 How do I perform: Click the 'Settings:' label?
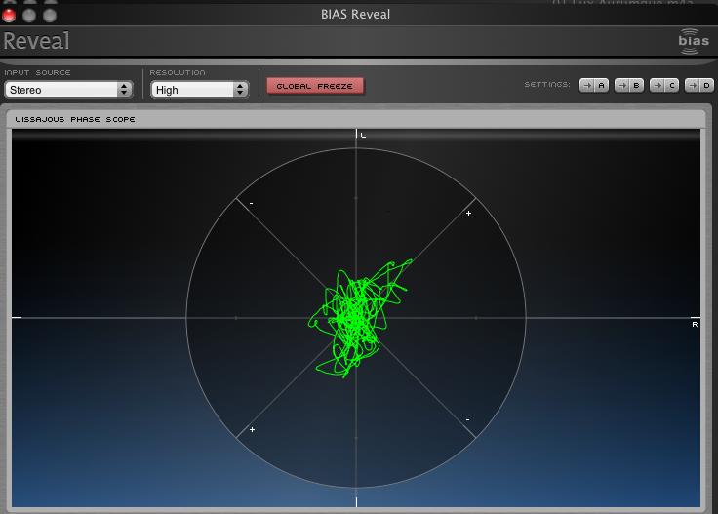547,85
